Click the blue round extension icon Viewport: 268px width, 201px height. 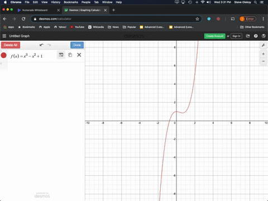pyautogui.click(x=209, y=19)
